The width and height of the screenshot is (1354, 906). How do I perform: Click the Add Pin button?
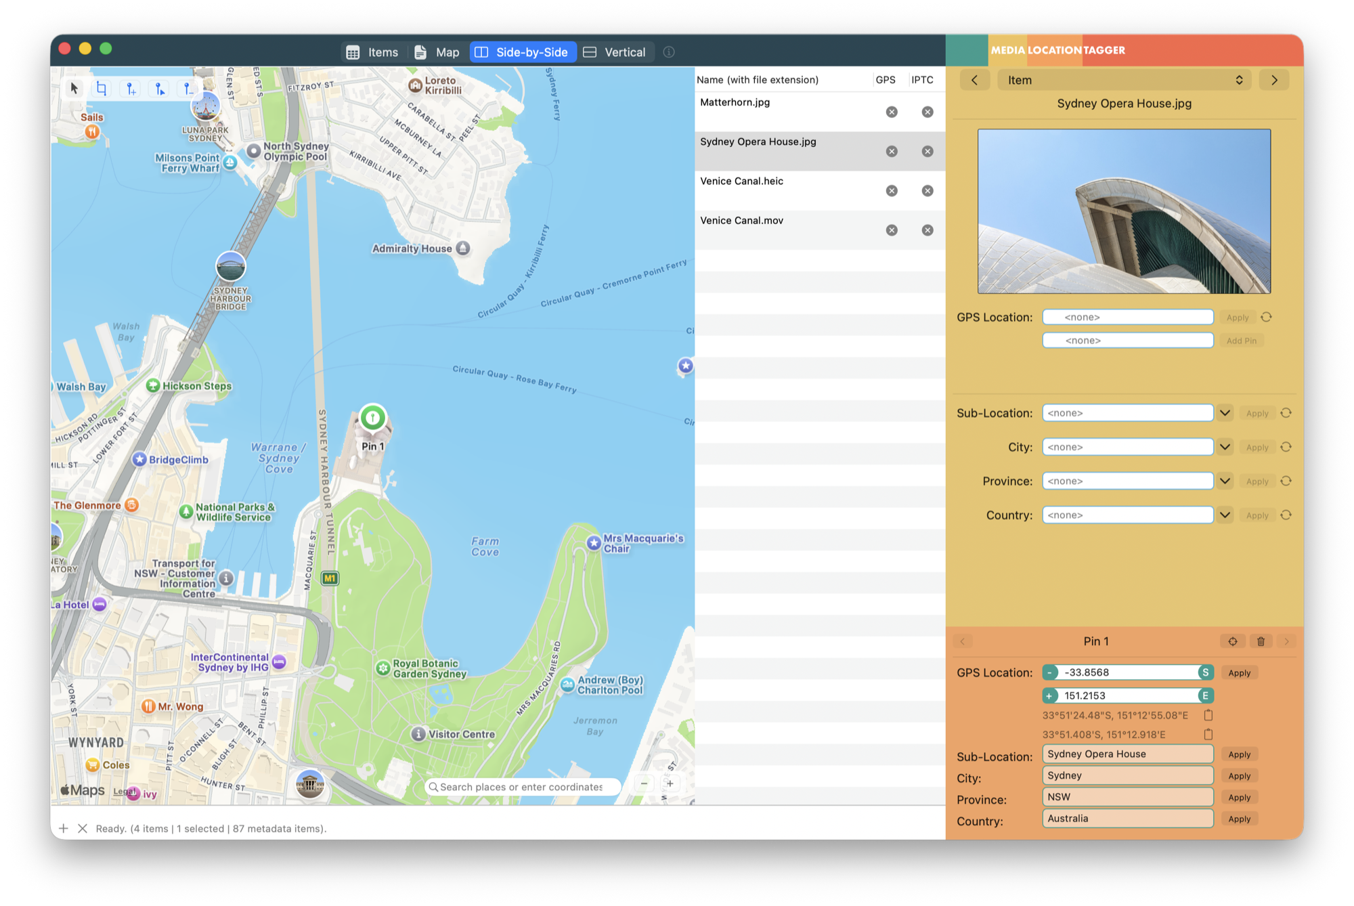pyautogui.click(x=1242, y=341)
